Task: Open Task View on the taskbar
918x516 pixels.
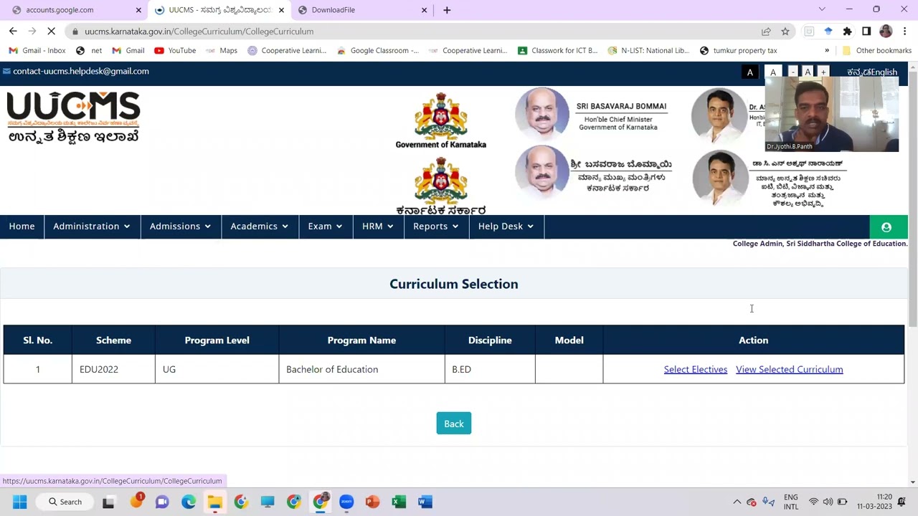Action: click(108, 502)
